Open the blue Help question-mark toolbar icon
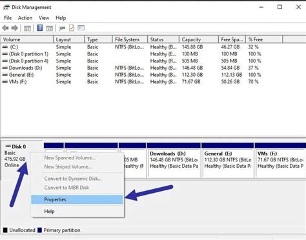Screen dimensions: 306x240 pyautogui.click(x=40, y=28)
